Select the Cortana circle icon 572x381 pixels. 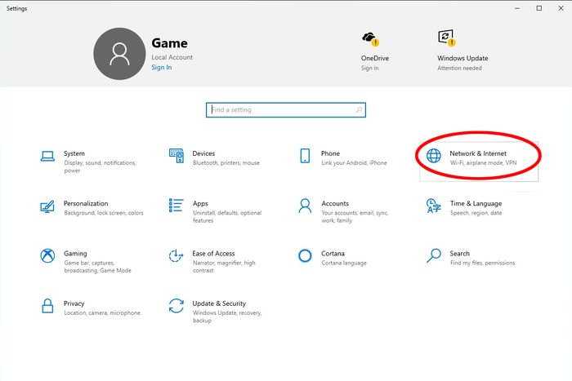(x=305, y=255)
